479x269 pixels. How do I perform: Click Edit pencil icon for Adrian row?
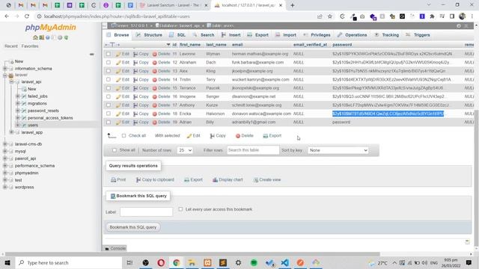pyautogui.click(x=118, y=122)
